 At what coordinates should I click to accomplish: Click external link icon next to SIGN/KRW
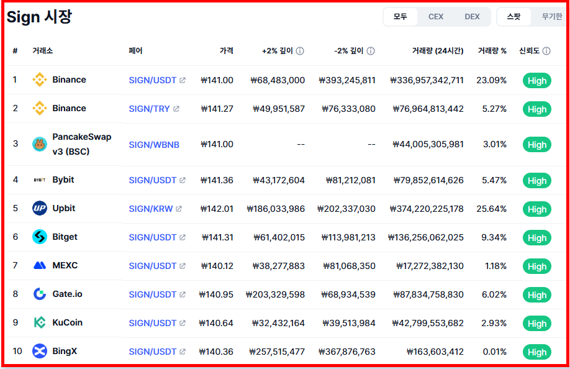pyautogui.click(x=178, y=209)
